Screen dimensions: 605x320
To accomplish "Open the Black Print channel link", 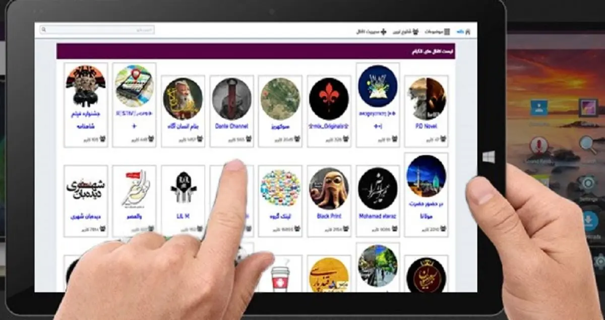I will coord(329,216).
